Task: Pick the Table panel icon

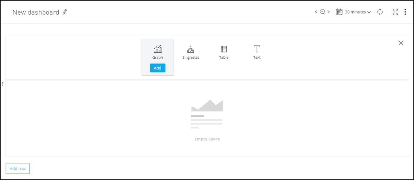Action: pos(224,49)
